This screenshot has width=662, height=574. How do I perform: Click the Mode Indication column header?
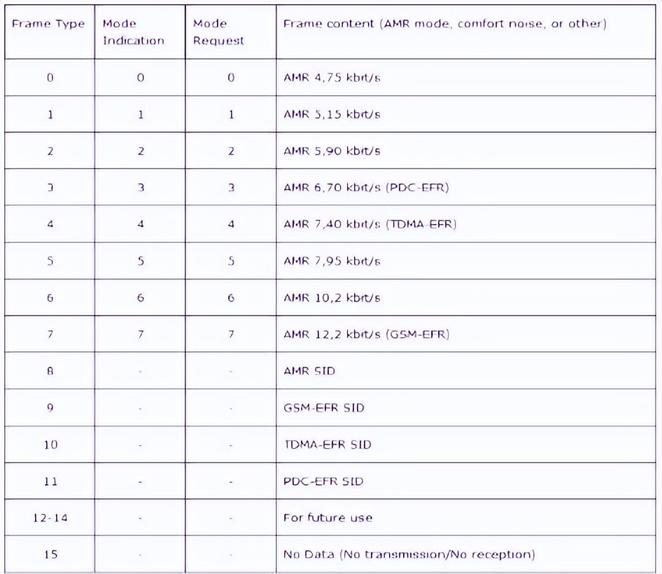(133, 32)
